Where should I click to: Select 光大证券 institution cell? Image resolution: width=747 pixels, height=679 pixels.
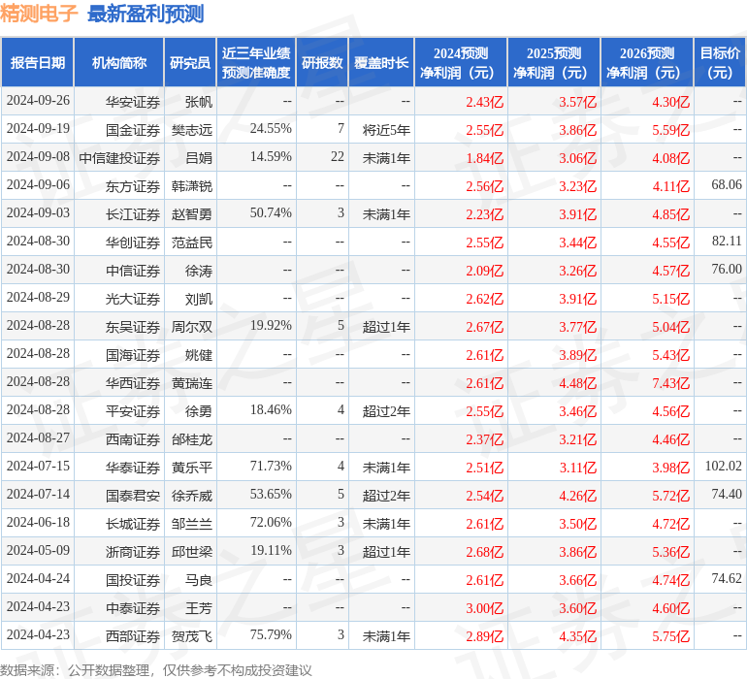tap(133, 299)
